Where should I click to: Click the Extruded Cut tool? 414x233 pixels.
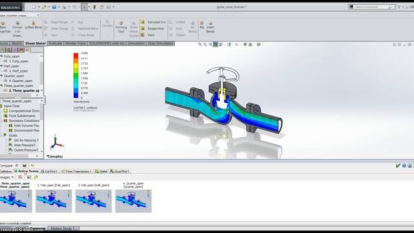click(153, 22)
